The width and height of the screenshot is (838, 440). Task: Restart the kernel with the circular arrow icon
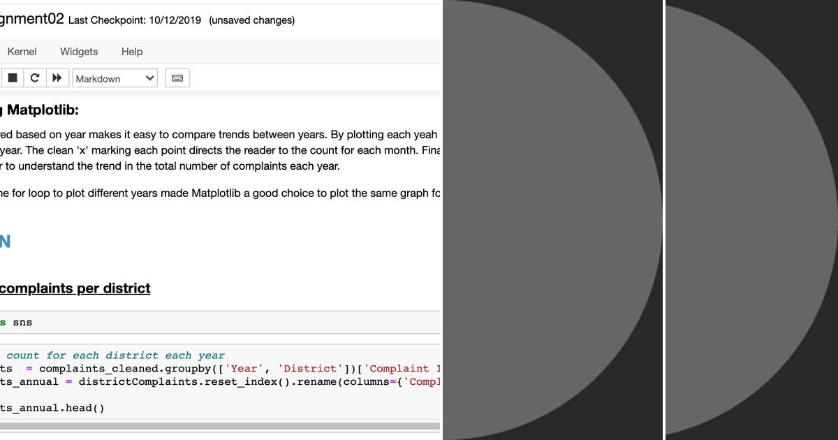point(35,77)
